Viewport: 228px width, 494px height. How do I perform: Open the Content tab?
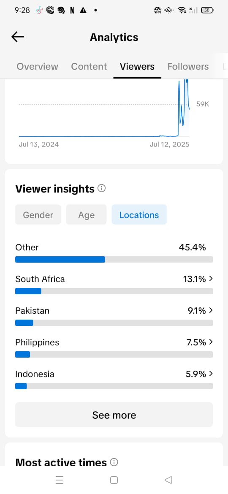89,66
